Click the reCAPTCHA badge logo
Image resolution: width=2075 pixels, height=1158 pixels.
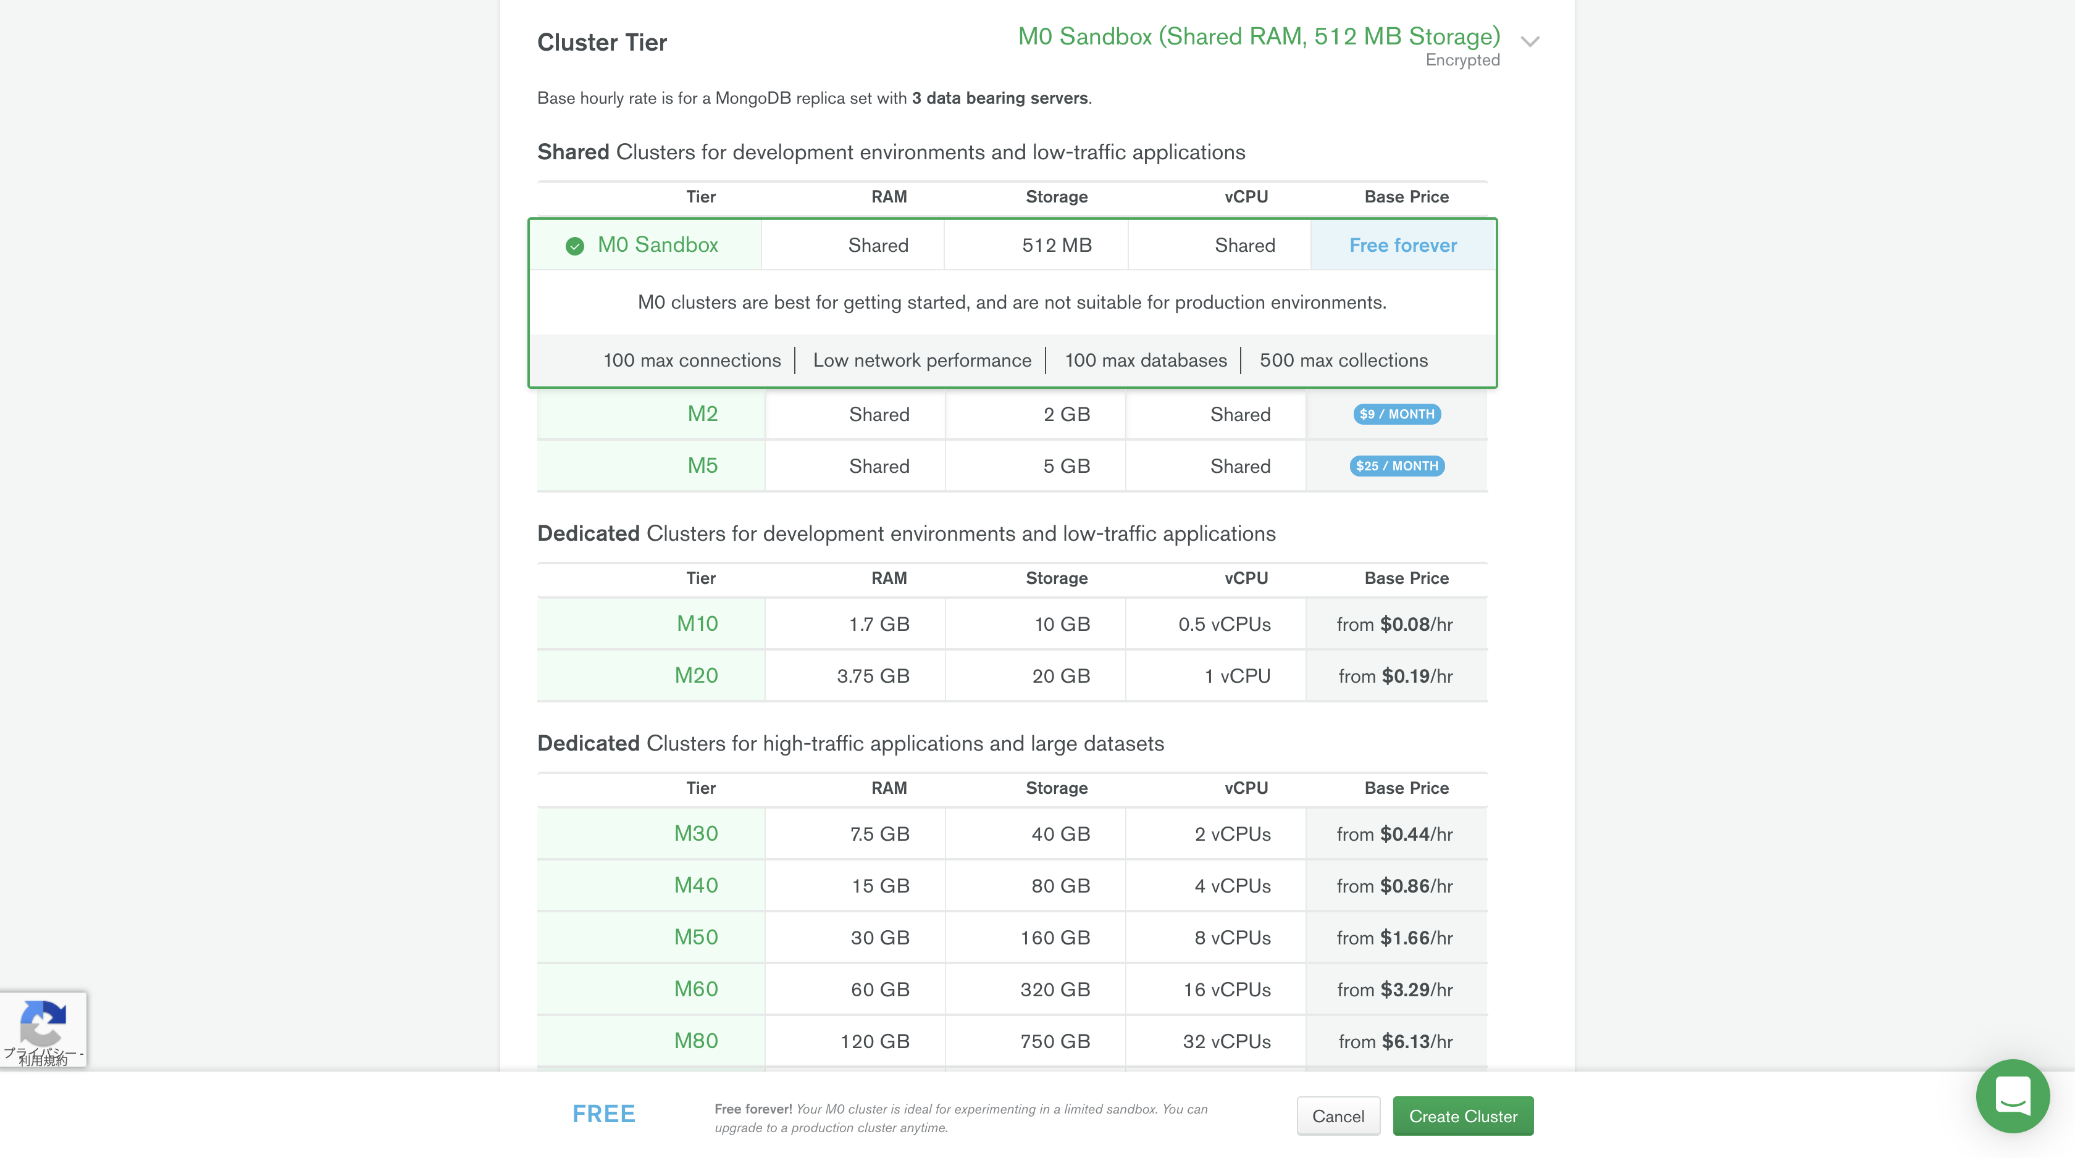[42, 1022]
